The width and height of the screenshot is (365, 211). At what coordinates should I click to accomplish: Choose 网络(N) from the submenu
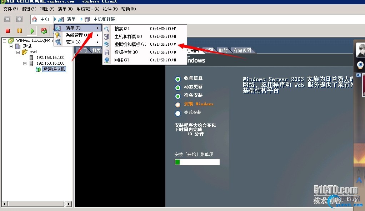tap(144, 60)
